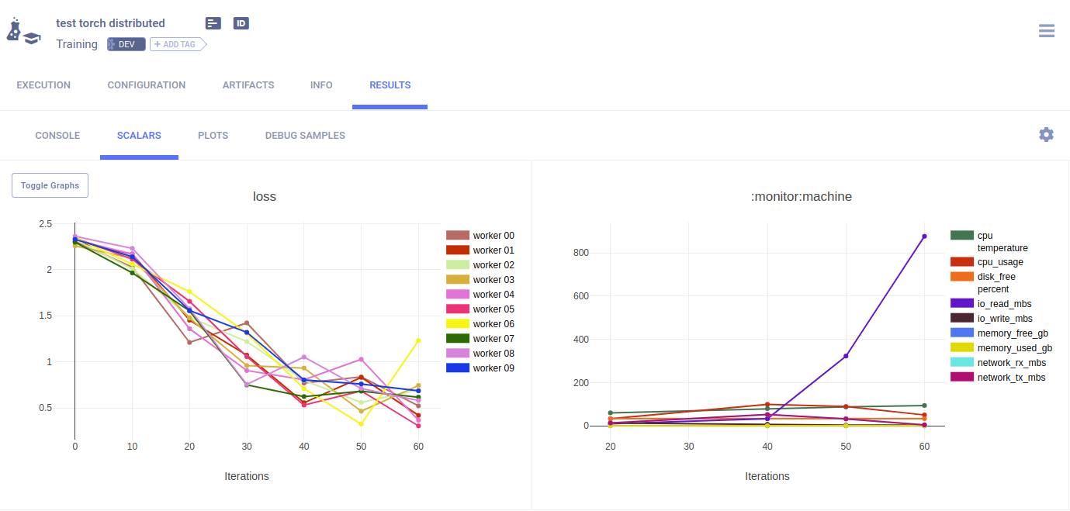Open the Debug Samples sub-tab

[305, 136]
